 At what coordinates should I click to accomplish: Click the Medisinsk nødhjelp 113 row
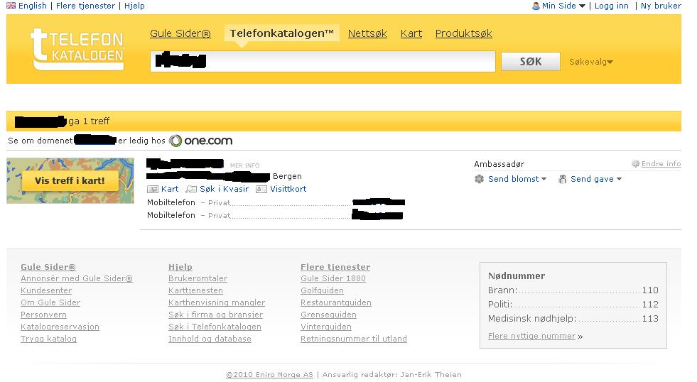[x=573, y=319]
